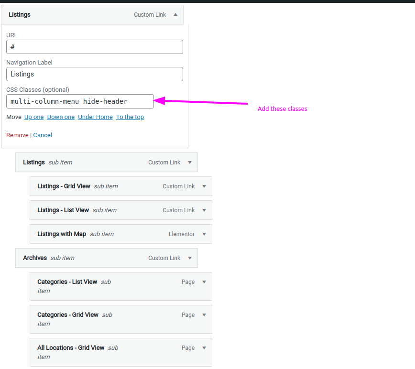Click the Down one move link
Screen dimensions: 415x369
[x=61, y=117]
